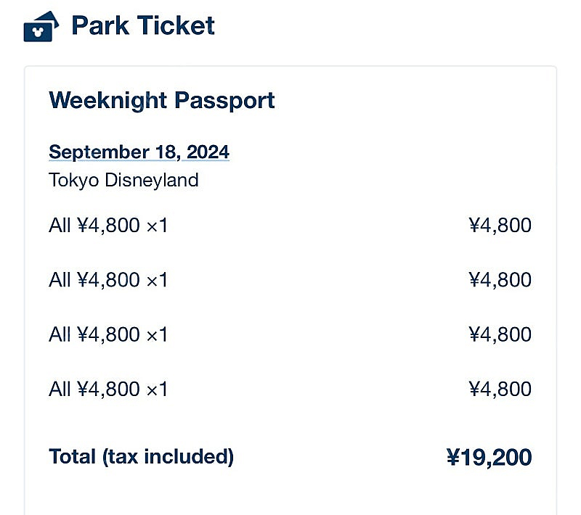Select first row's right-side ¥4,800 amount

(500, 226)
